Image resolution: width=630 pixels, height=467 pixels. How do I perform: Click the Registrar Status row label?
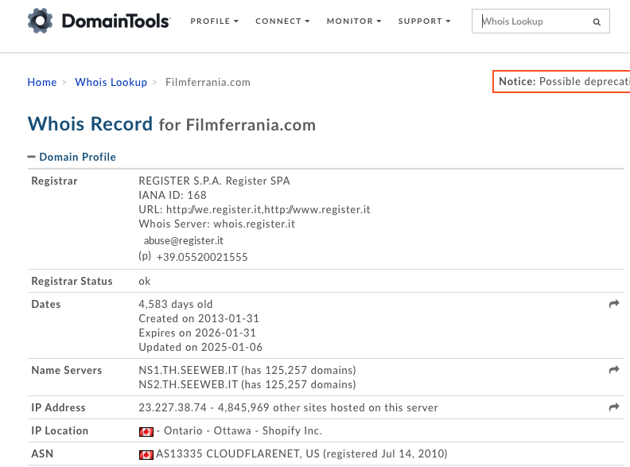(72, 282)
